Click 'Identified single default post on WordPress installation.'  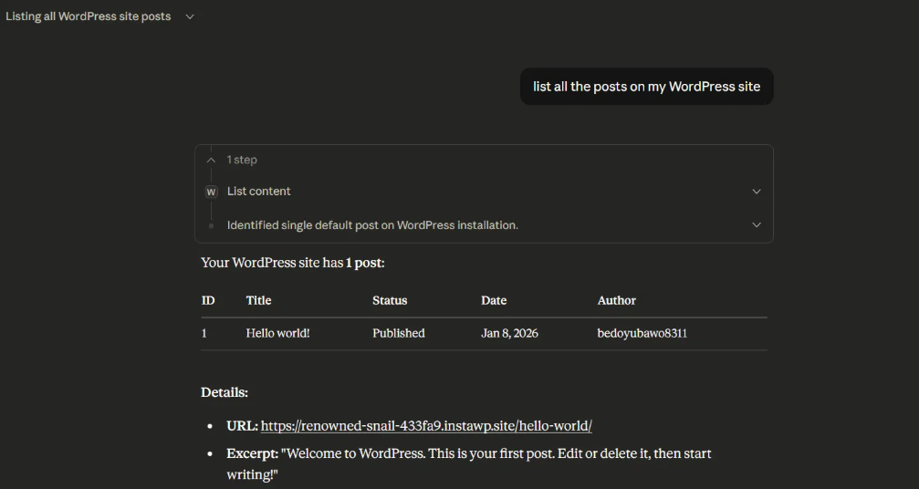click(372, 224)
